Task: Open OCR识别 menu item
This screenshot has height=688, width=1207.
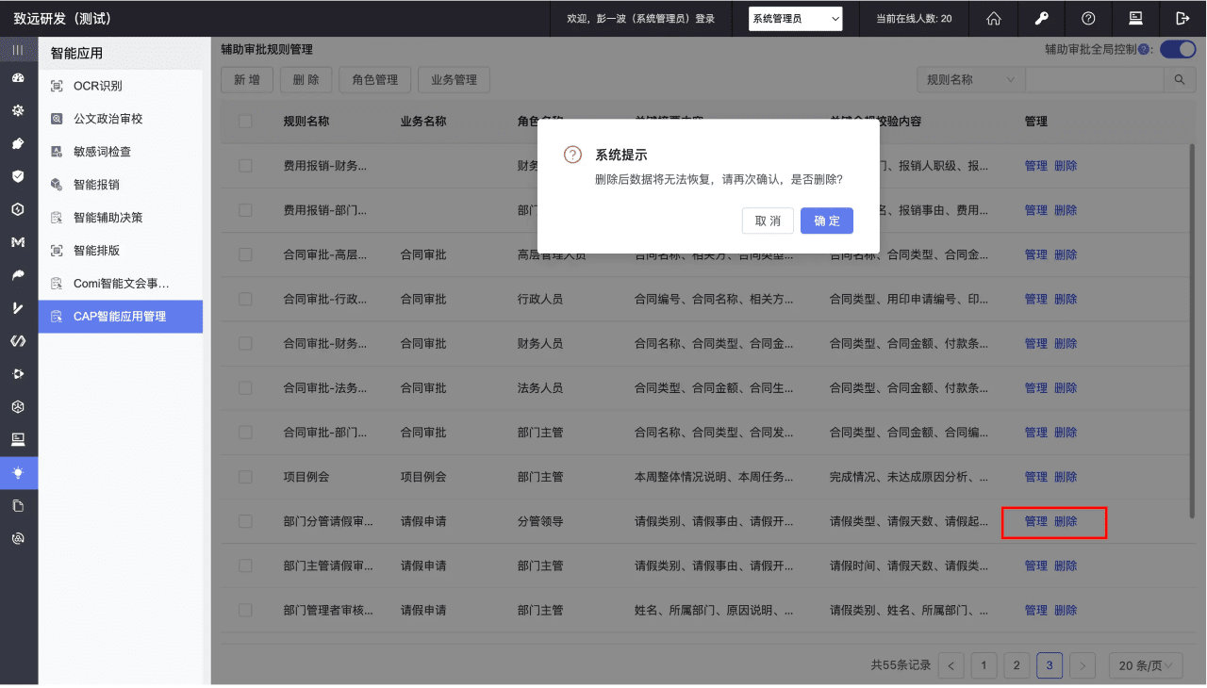Action: (121, 86)
